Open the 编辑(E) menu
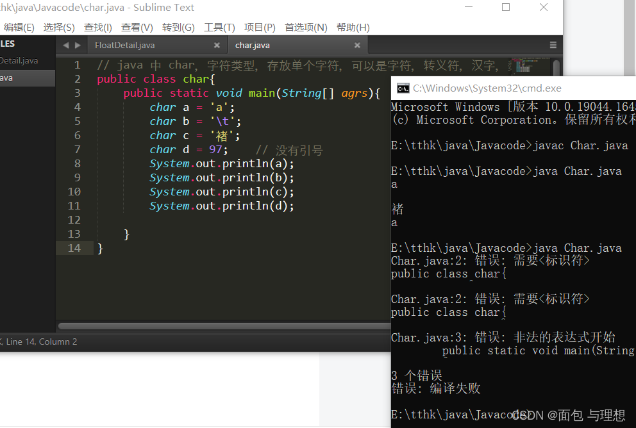636x428 pixels. (x=19, y=27)
